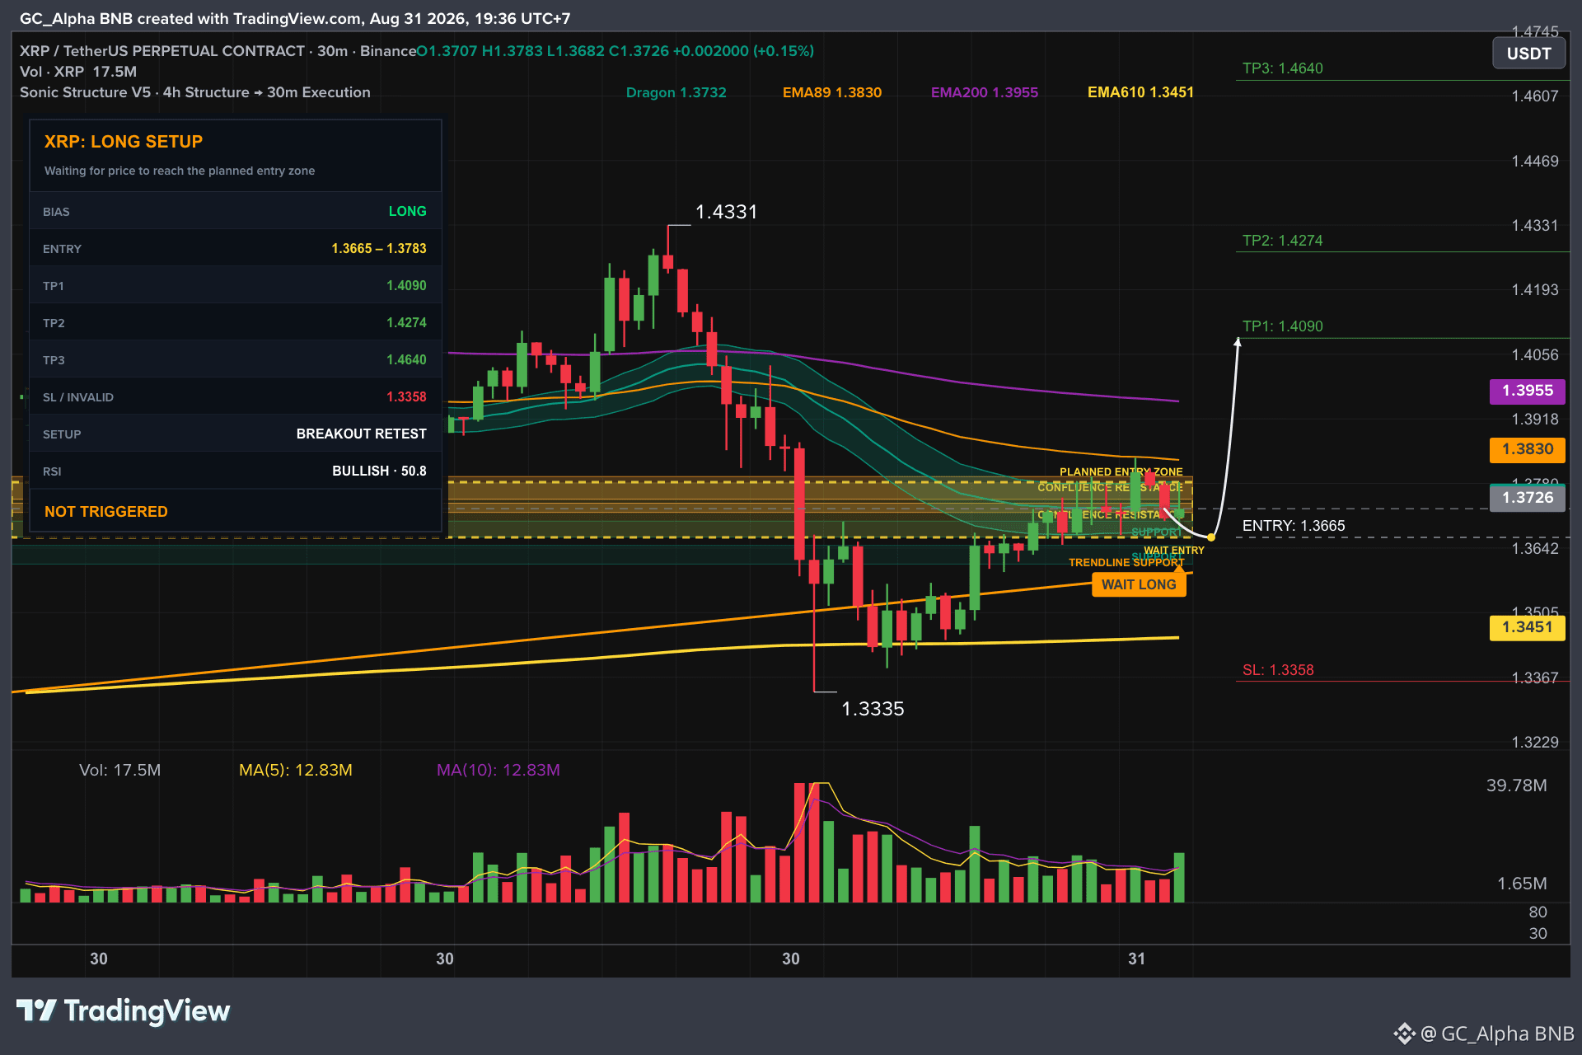Click the NOT TRIGGERED status text
Screen dimensions: 1582x1055
pyautogui.click(x=106, y=512)
